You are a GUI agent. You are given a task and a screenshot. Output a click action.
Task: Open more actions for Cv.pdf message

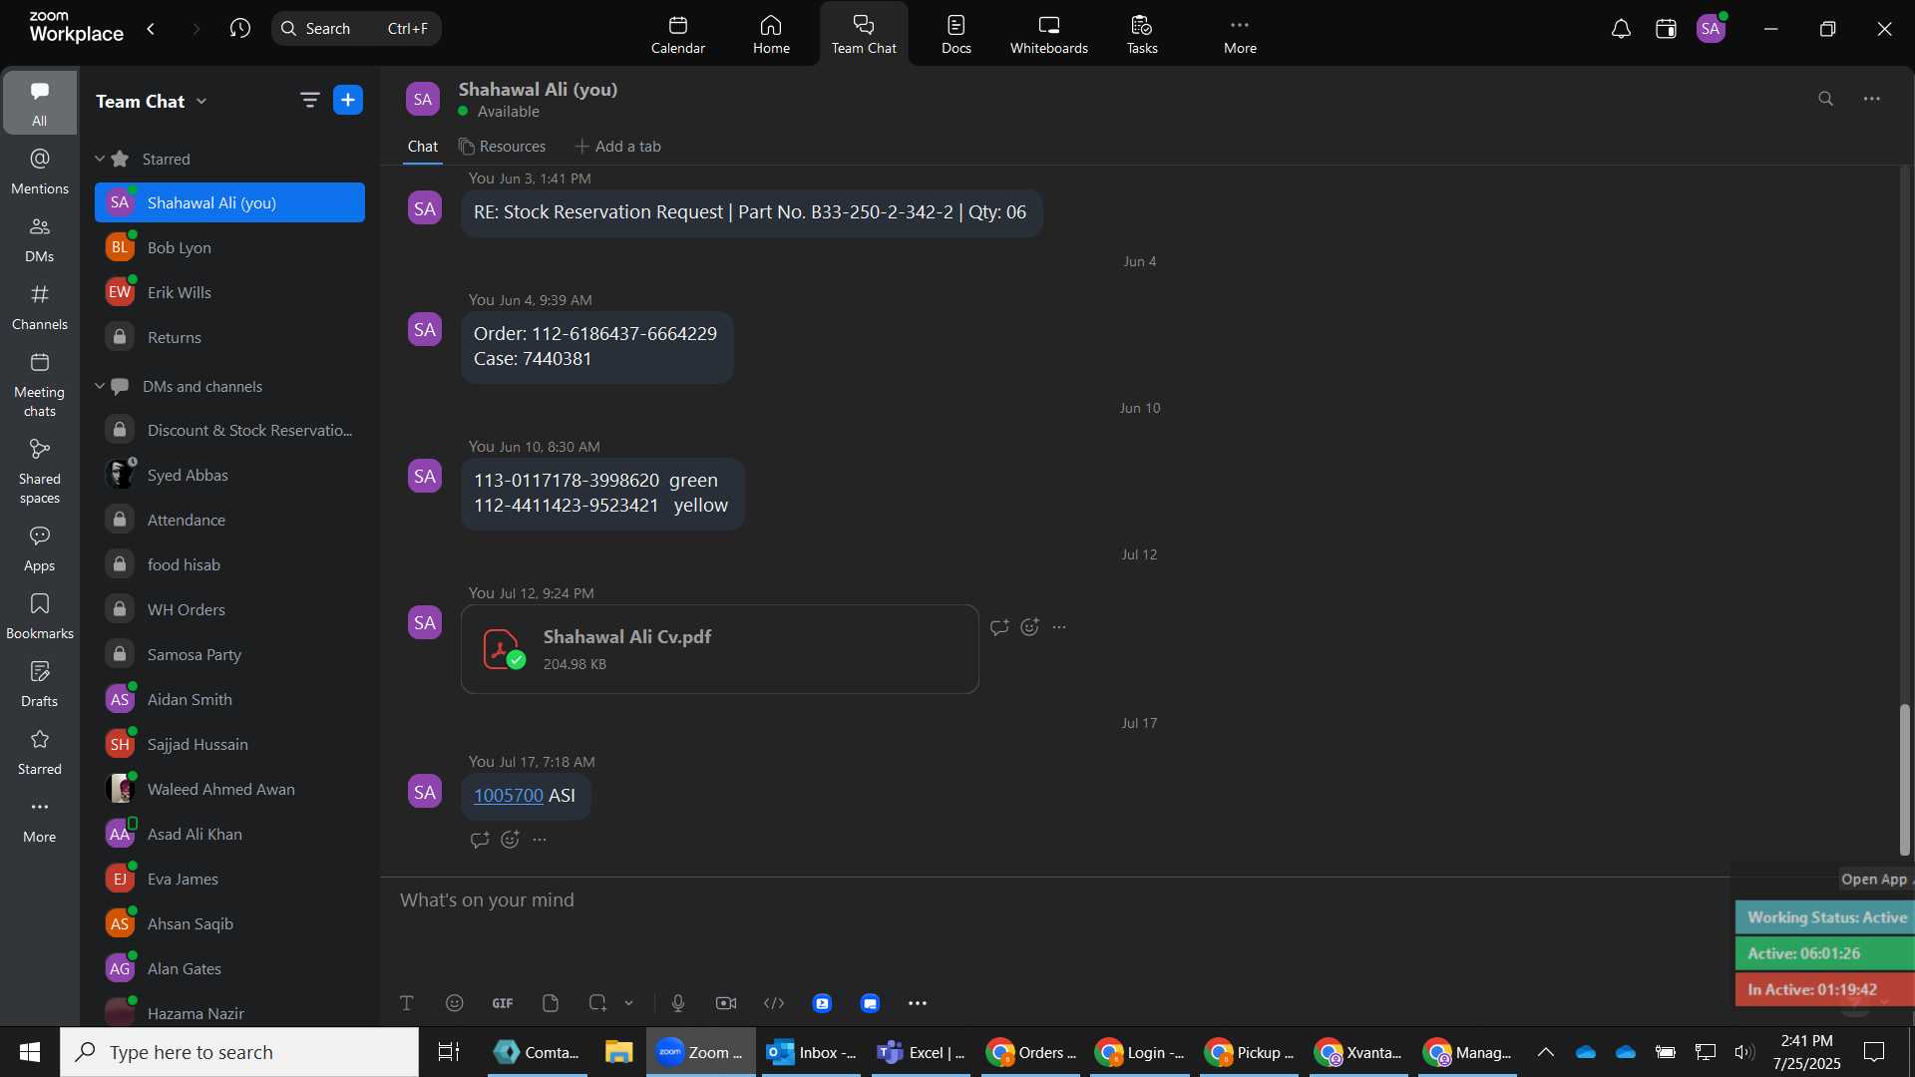click(x=1059, y=627)
